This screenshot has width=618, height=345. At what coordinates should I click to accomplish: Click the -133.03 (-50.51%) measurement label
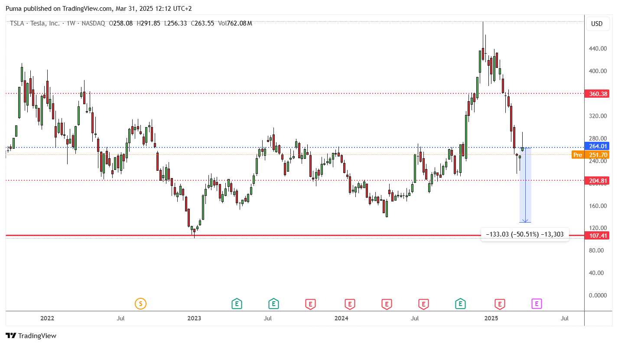(x=525, y=234)
